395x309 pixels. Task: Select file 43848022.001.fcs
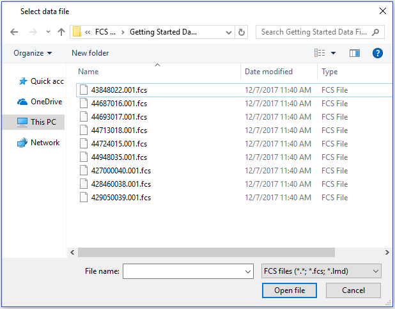234,90
